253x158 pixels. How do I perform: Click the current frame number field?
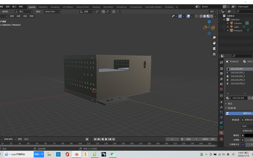coord(172,139)
